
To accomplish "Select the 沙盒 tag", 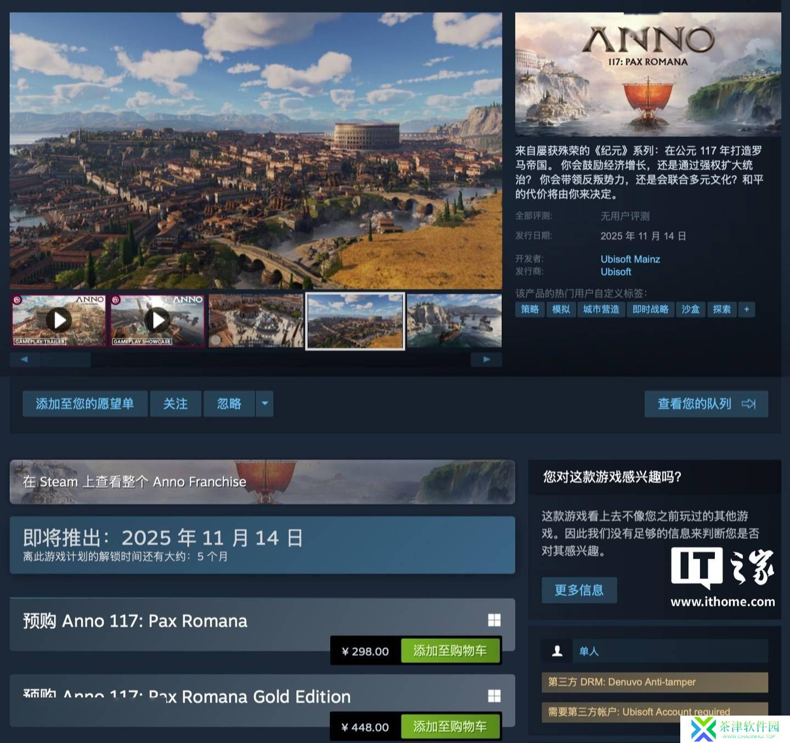I will [691, 309].
